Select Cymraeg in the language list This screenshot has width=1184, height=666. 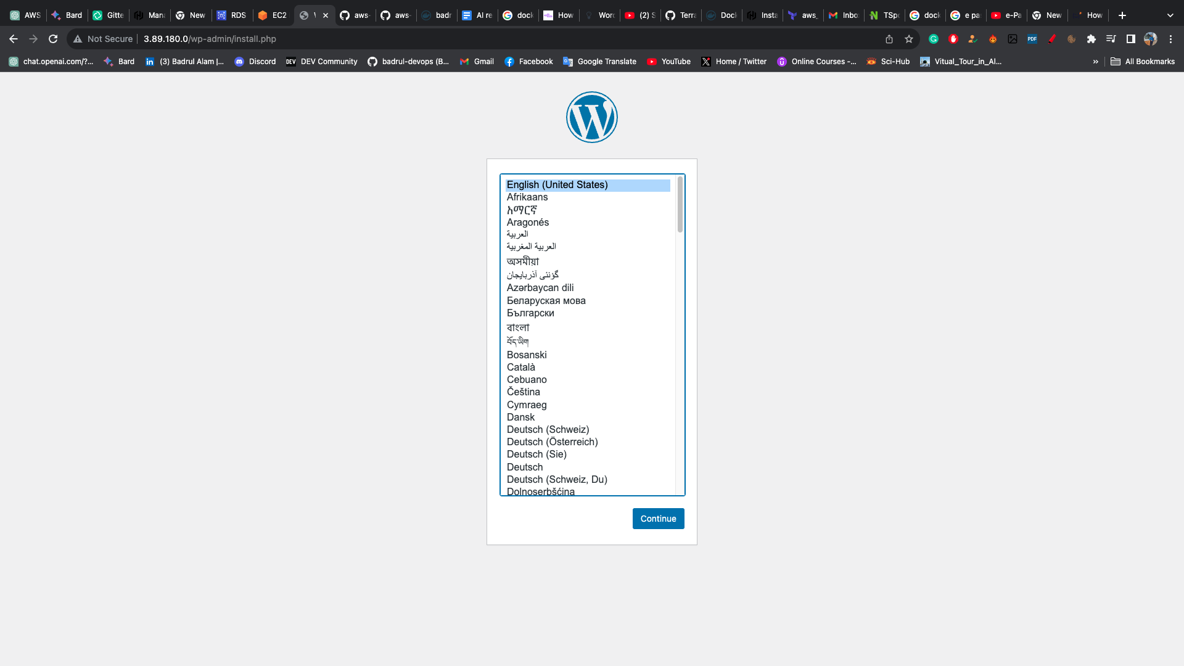[x=588, y=405]
